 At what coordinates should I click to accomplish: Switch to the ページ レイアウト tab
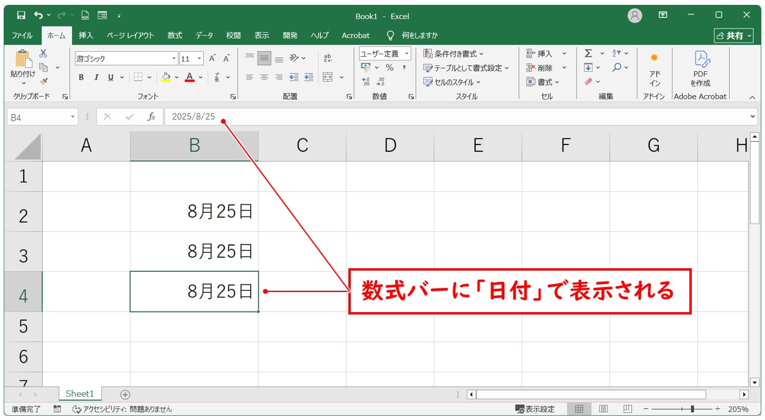tap(131, 35)
